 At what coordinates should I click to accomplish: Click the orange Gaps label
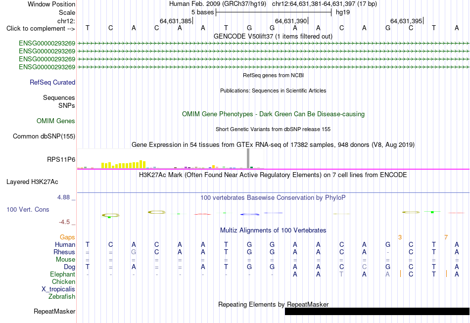click(x=67, y=237)
